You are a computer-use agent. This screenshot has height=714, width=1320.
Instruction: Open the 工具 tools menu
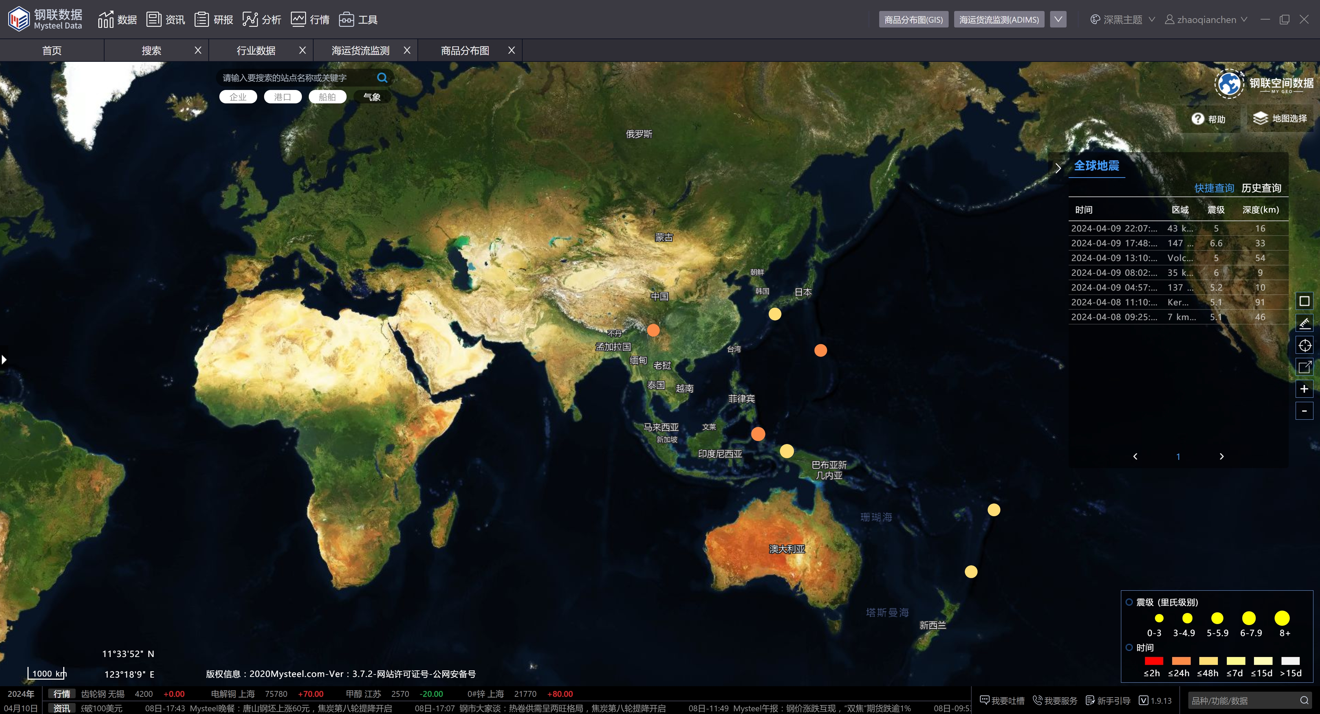point(358,20)
